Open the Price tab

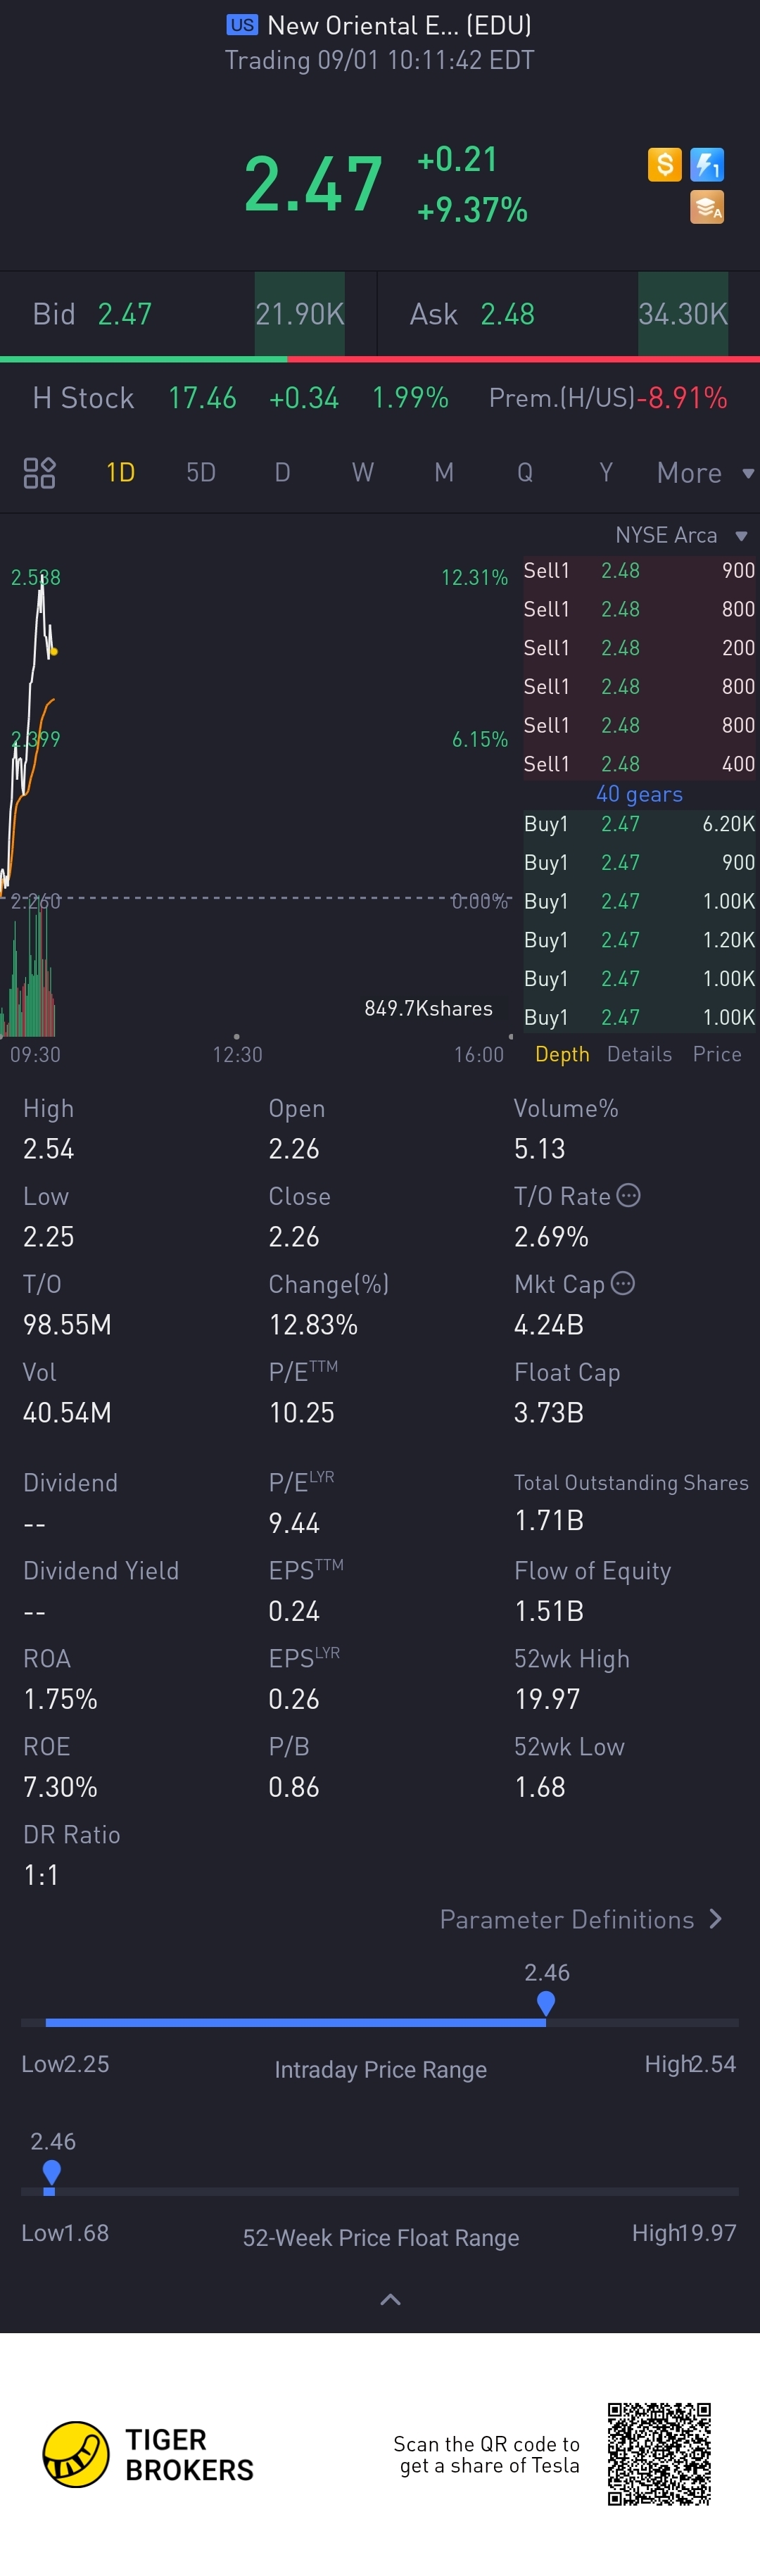tap(717, 1054)
